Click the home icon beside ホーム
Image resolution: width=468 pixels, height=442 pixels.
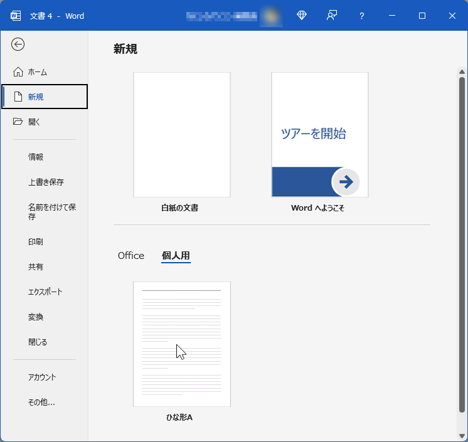point(18,71)
